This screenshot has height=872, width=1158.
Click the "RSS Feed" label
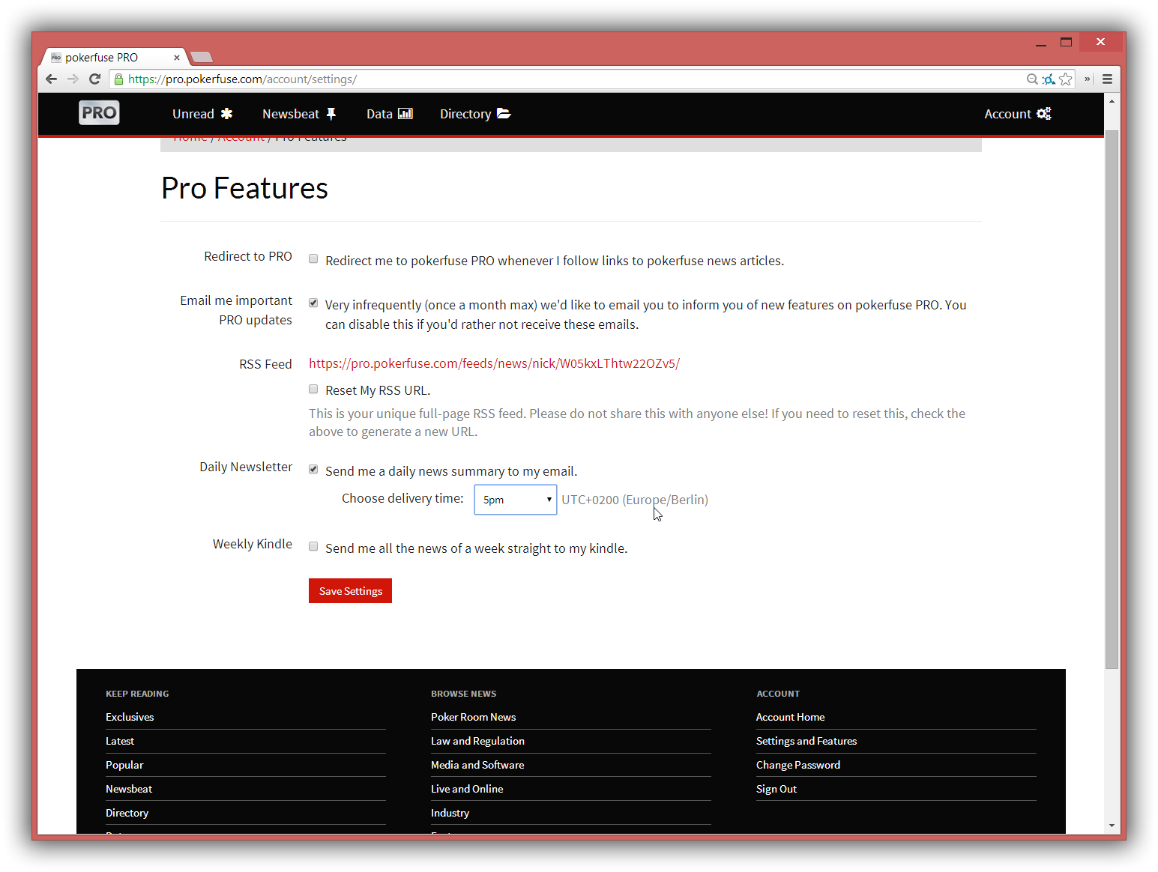pyautogui.click(x=265, y=364)
